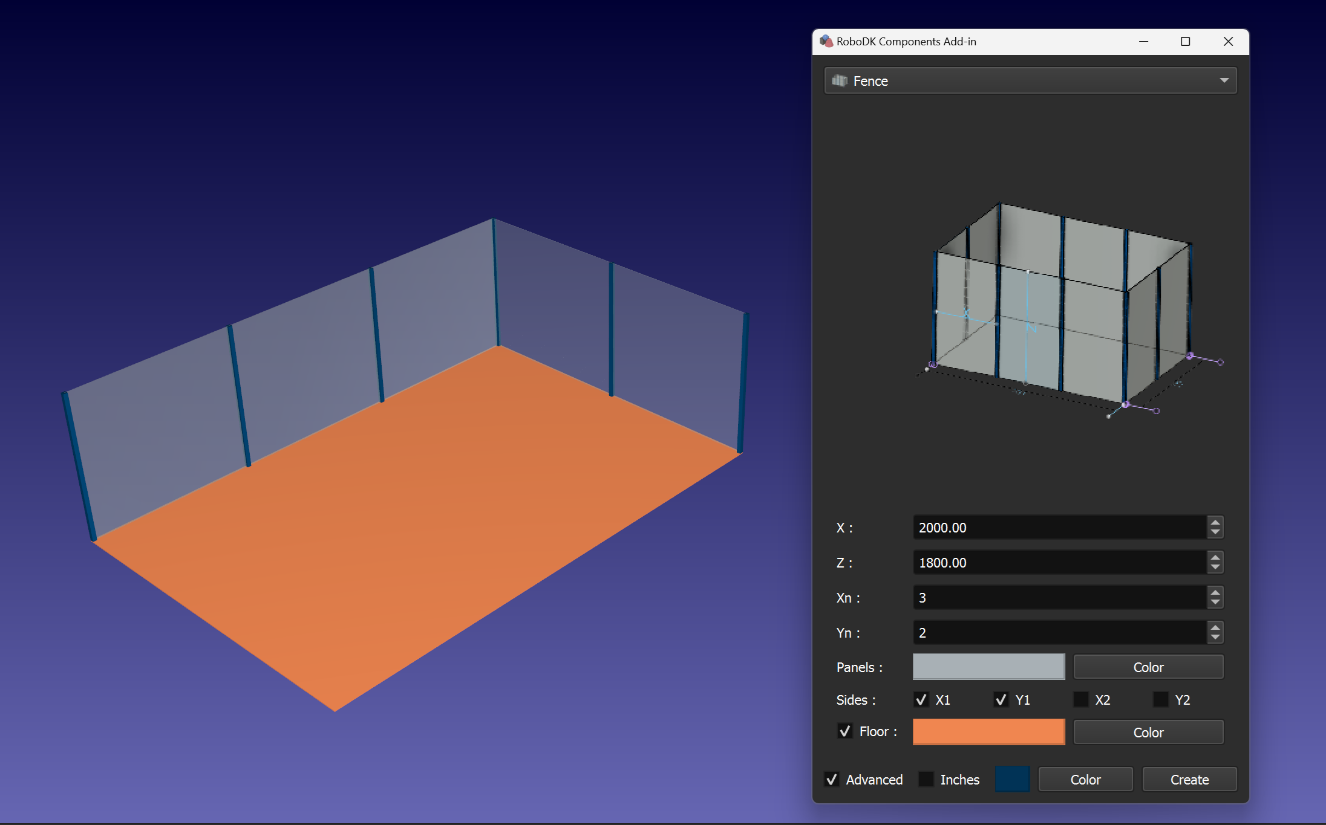Enable the Y2 side checkbox
Viewport: 1326px width, 825px height.
click(1160, 699)
